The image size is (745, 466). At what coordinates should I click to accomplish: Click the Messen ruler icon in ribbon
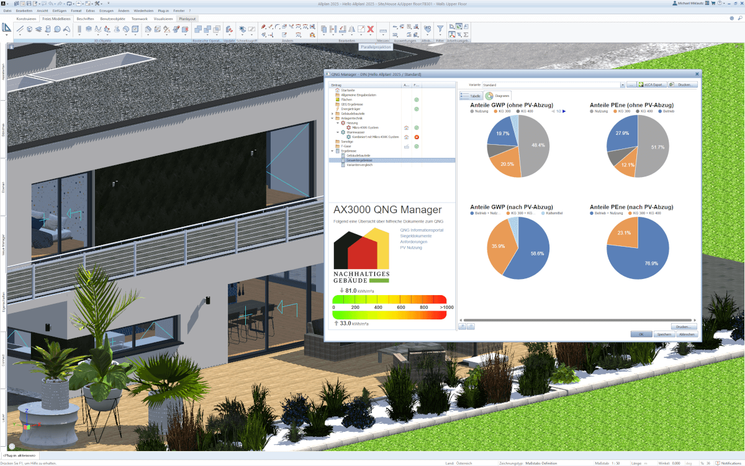[383, 30]
